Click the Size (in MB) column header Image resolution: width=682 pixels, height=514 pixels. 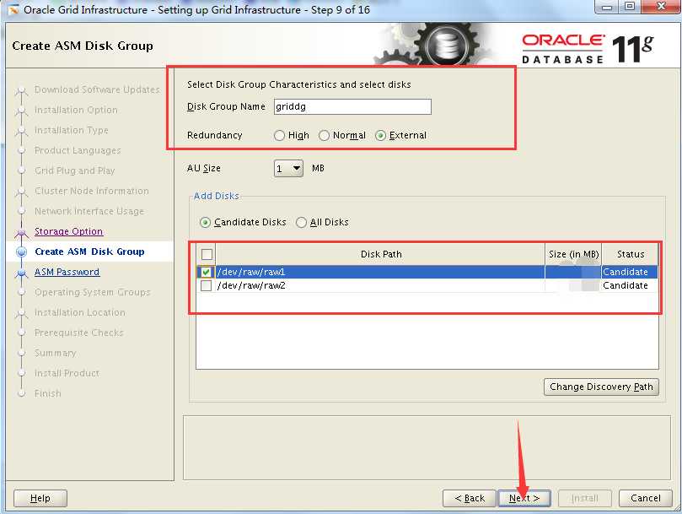[x=573, y=254]
